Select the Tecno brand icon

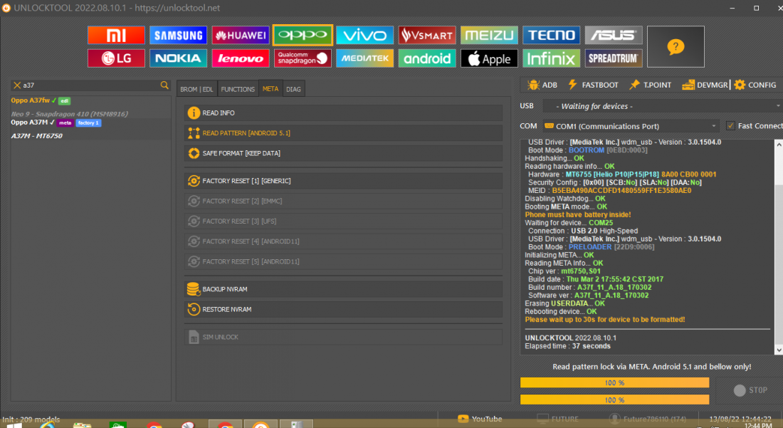(551, 35)
